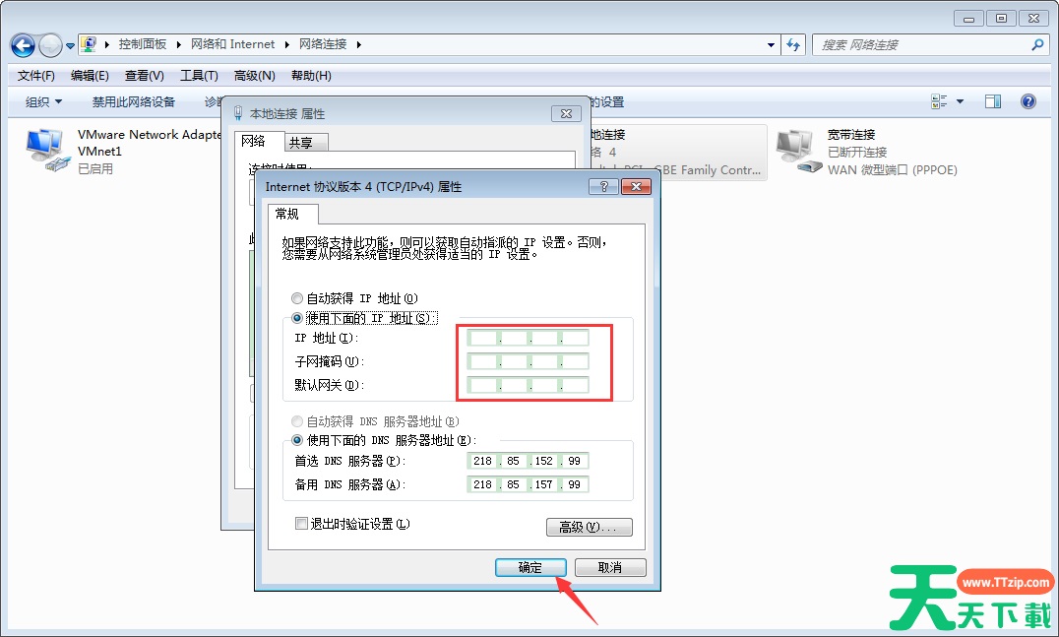Viewport: 1059px width, 637px height.
Task: Select 自动获得 IP 地址 radio button
Action: click(x=297, y=297)
